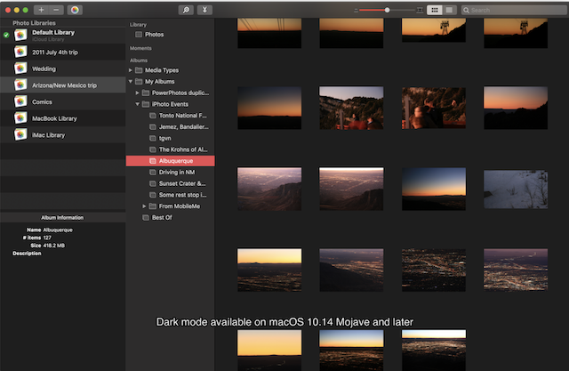569x371 pixels.
Task: Click the merge libraries toolbar icon
Action: pyautogui.click(x=205, y=10)
